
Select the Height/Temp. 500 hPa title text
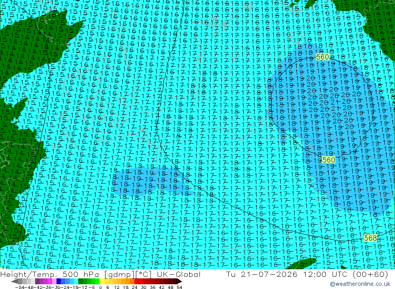(x=51, y=274)
